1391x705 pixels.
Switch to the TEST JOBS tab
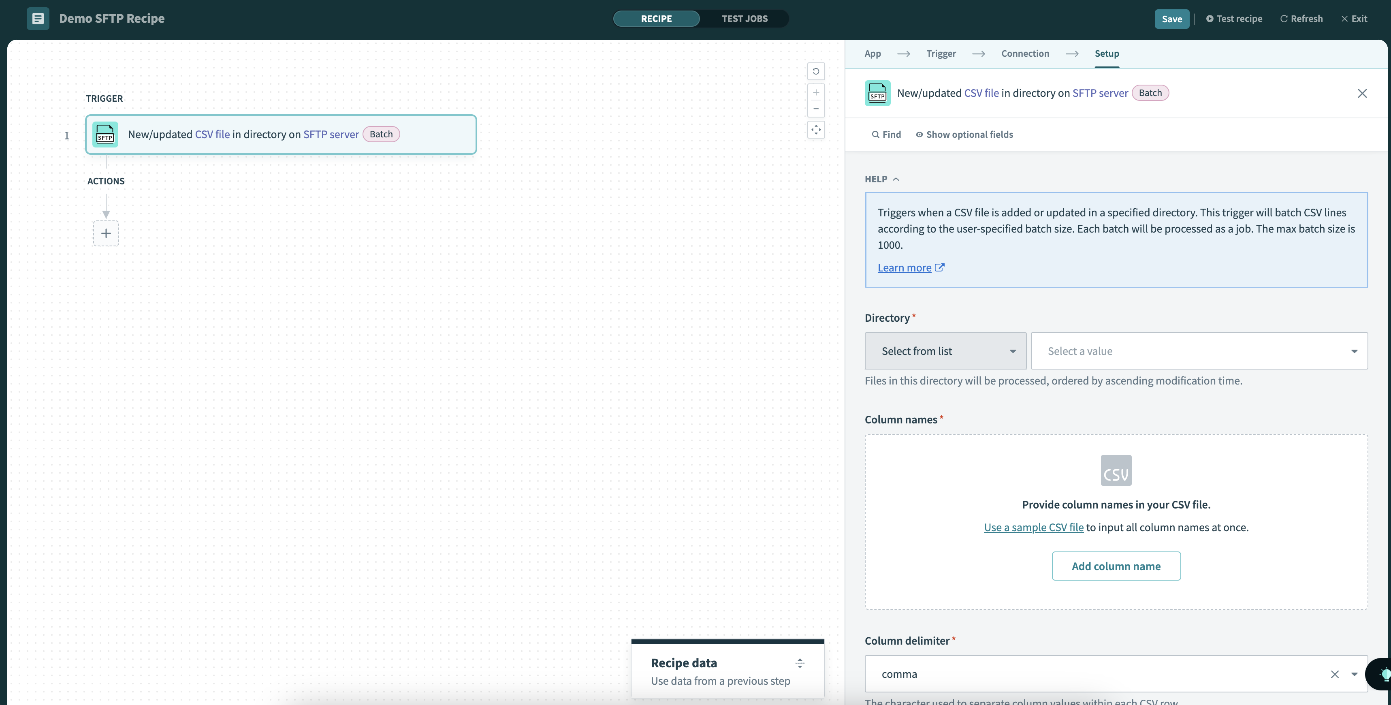pos(744,18)
